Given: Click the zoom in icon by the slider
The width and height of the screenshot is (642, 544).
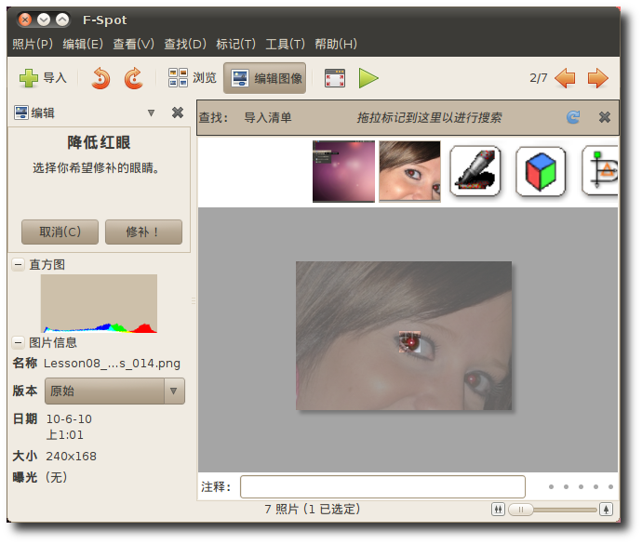Looking at the screenshot, I should click(606, 510).
